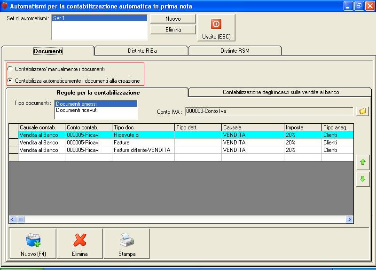Close the Automatismi window
376x270 pixels.
[x=369, y=6]
